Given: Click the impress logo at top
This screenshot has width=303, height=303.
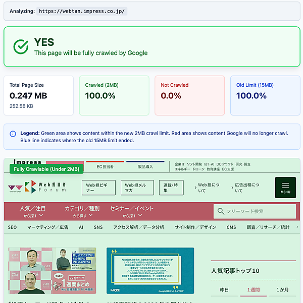Looking at the screenshot, I should [27, 161].
